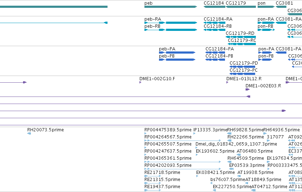Select EST RH20073.5prime
The width and height of the screenshot is (302, 192).
29,133
